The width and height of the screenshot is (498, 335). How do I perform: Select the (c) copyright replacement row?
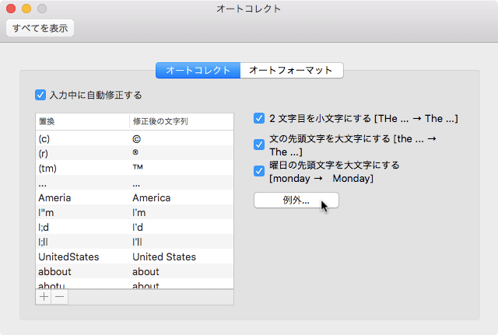(135, 138)
